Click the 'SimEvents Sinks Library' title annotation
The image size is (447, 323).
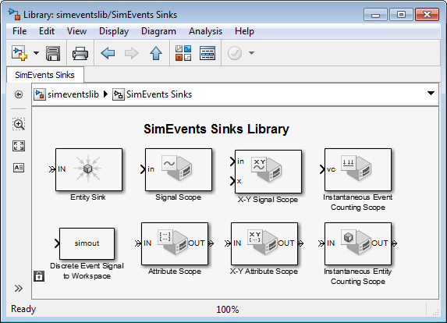216,129
